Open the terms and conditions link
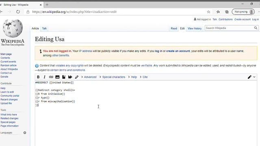The height and width of the screenshot is (146, 260). (x=68, y=70)
